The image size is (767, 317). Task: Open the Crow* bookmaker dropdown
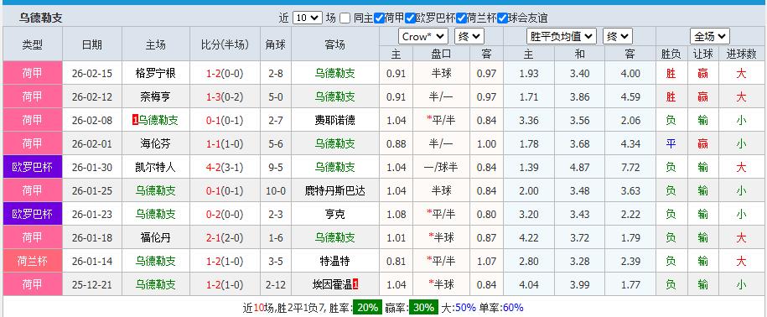point(423,36)
